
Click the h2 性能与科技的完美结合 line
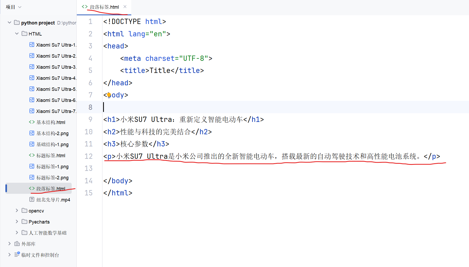click(158, 132)
